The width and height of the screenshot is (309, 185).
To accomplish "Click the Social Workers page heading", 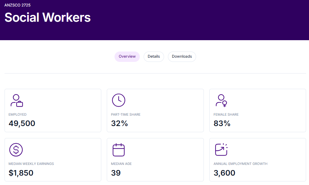I will pos(48,17).
